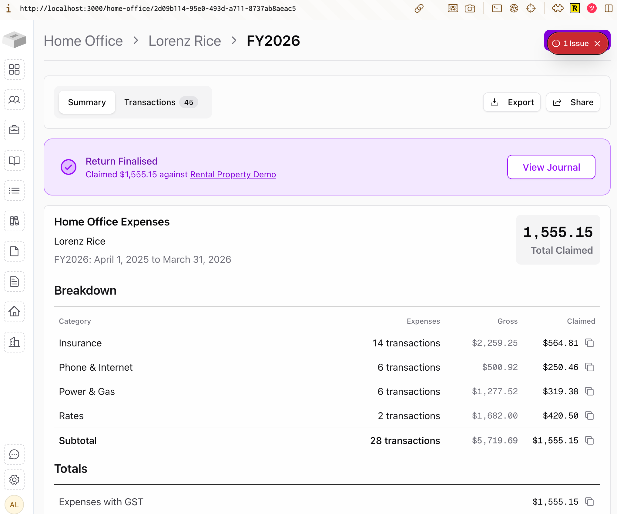
Task: Copy the Subtotal claimed amount $1,555.15
Action: point(589,440)
